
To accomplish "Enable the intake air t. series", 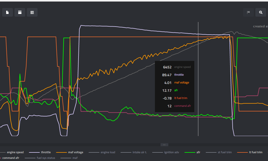I will 140,152.
